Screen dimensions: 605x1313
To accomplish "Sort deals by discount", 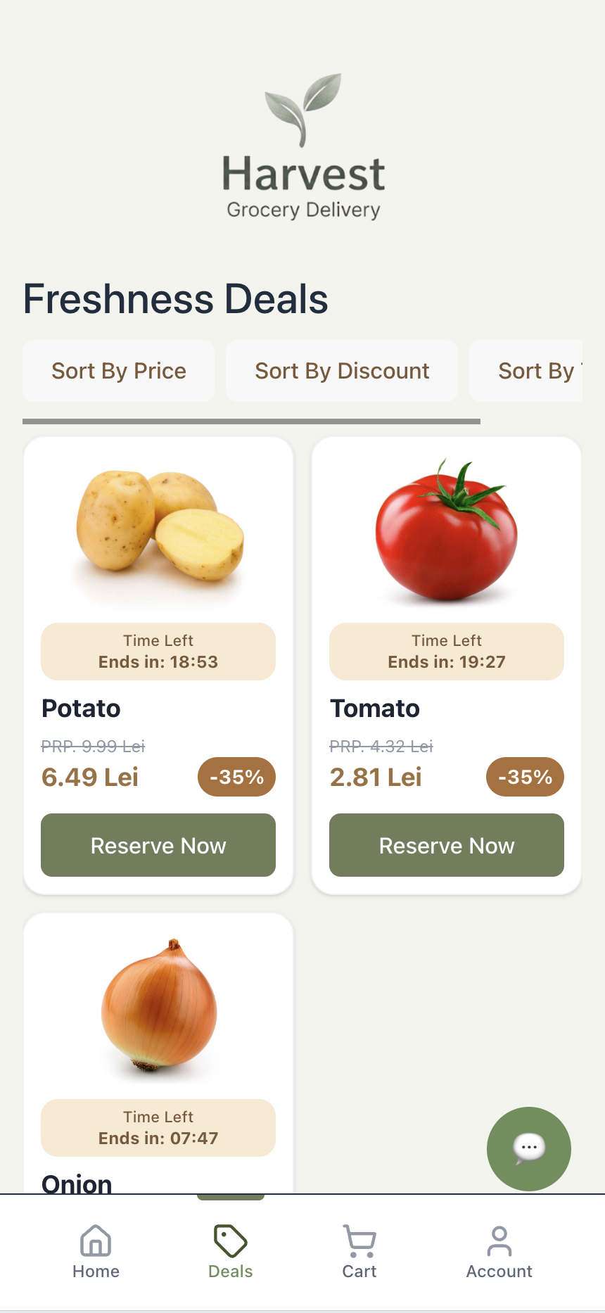I will [x=342, y=371].
